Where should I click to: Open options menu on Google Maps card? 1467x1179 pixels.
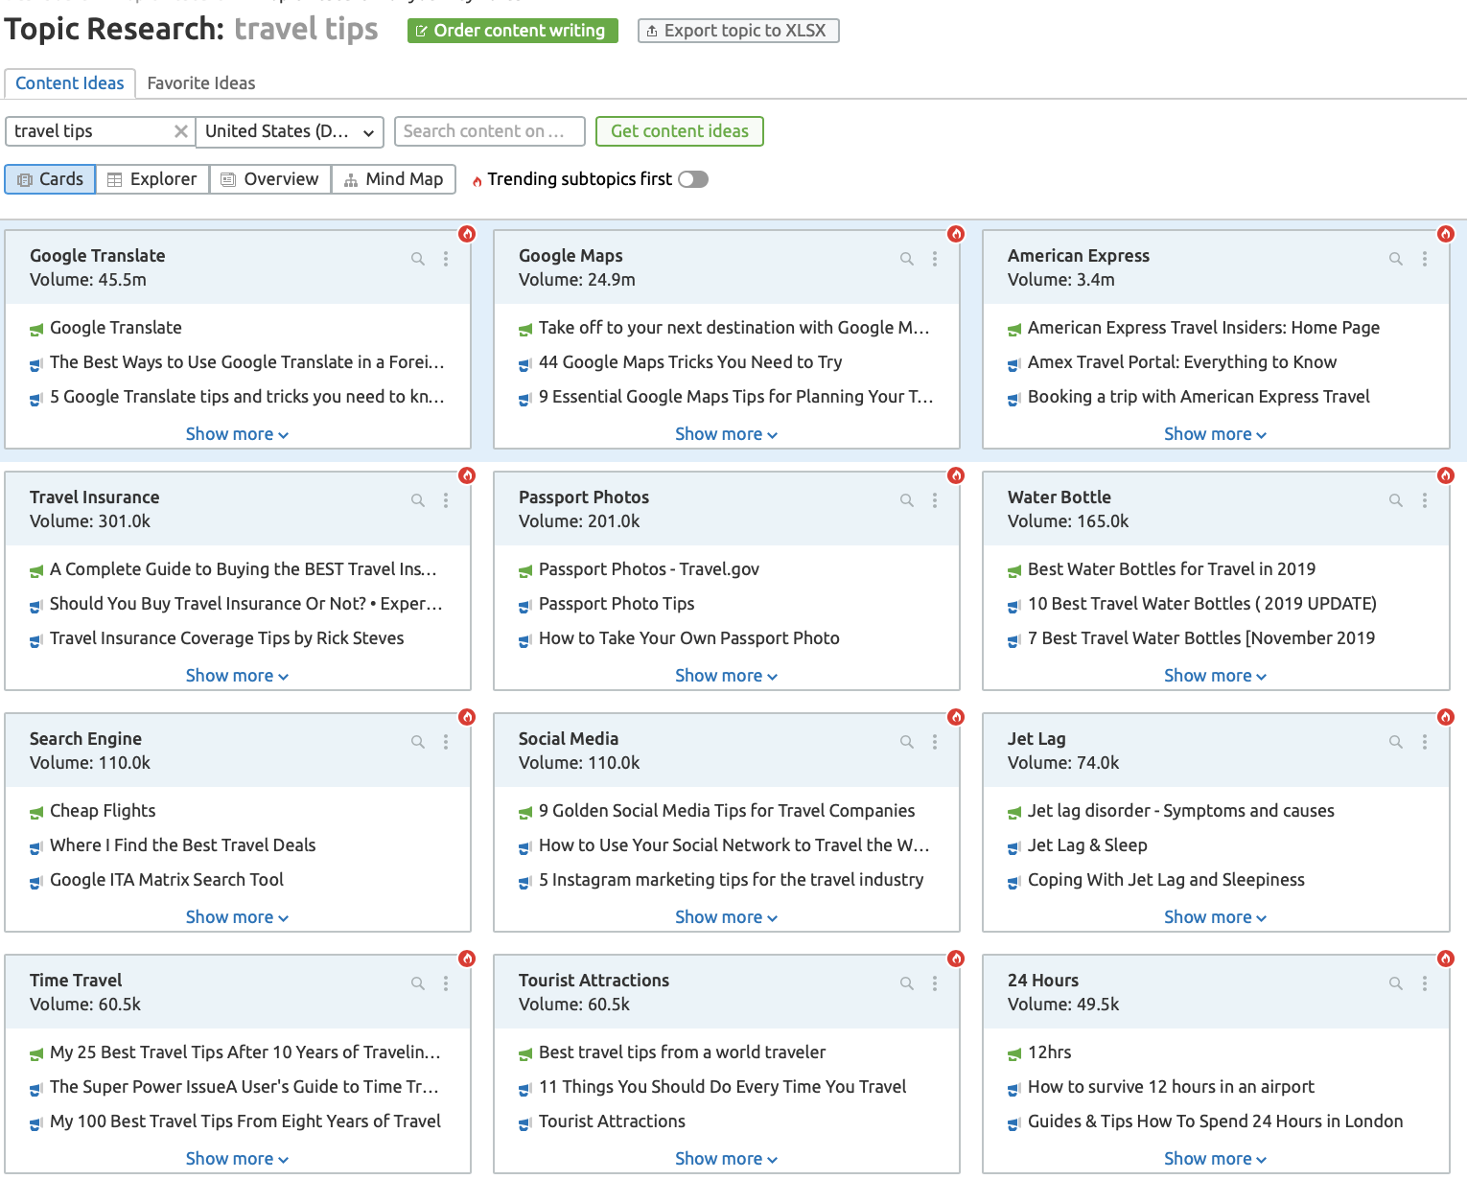coord(935,259)
